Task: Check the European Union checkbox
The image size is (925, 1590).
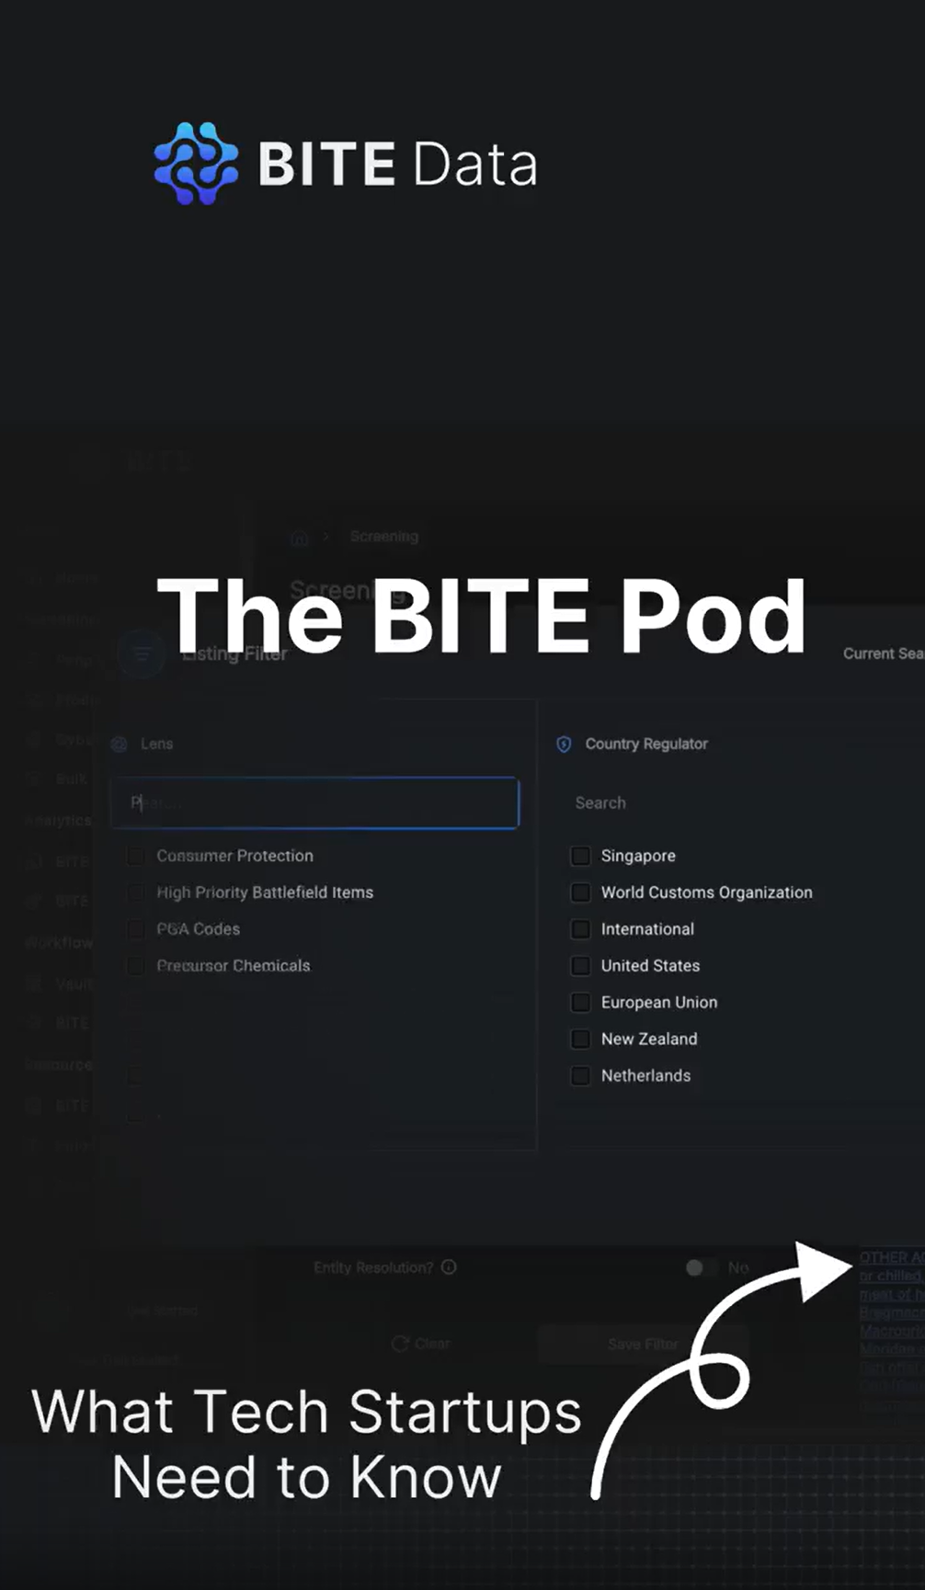Action: pyautogui.click(x=580, y=1002)
